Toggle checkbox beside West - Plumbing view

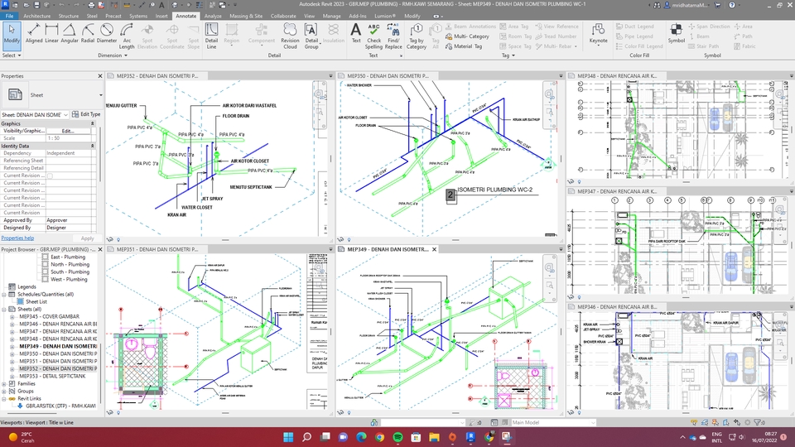pos(45,279)
